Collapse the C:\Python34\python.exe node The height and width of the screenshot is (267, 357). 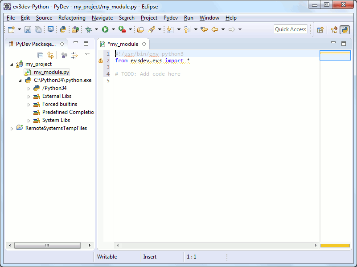20,81
